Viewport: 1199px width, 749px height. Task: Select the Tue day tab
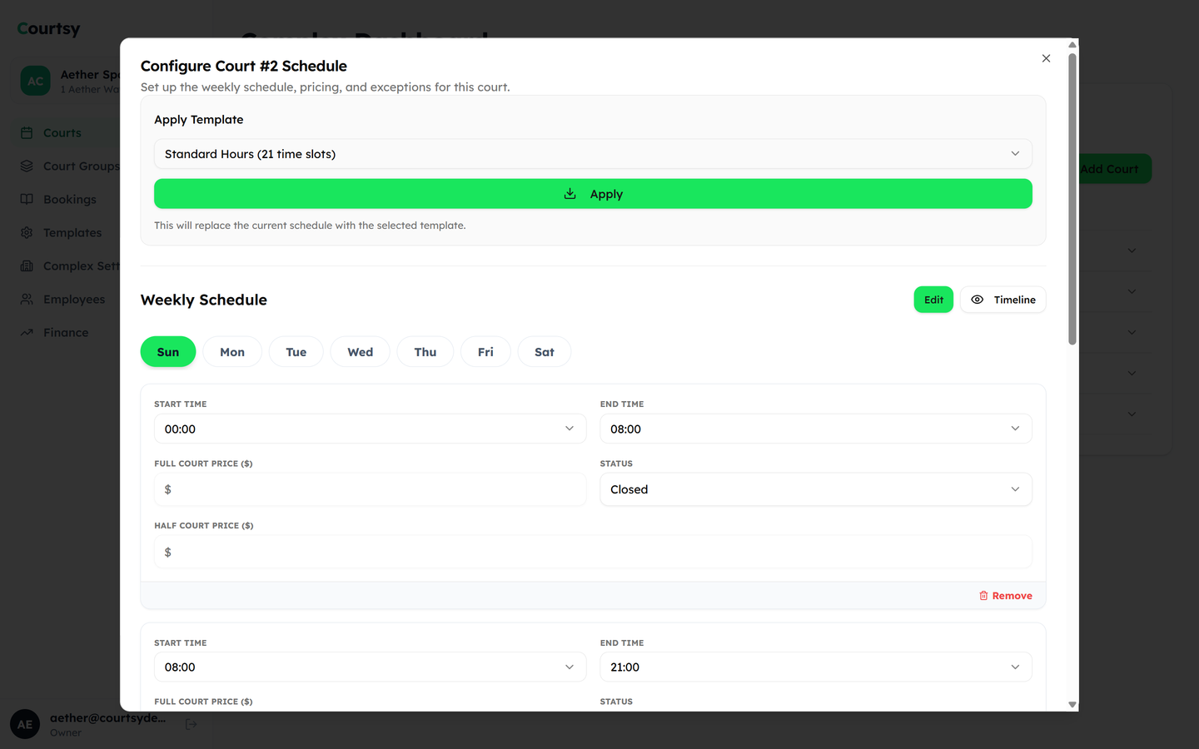[296, 352]
